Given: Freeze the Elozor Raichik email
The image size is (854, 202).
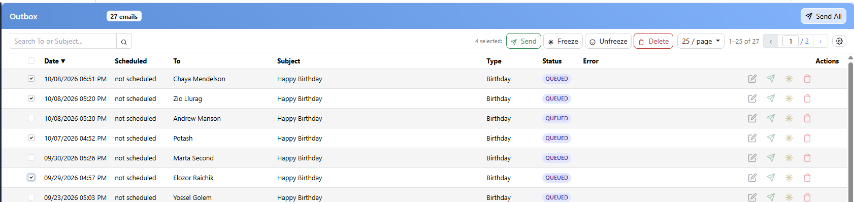Looking at the screenshot, I should (789, 178).
